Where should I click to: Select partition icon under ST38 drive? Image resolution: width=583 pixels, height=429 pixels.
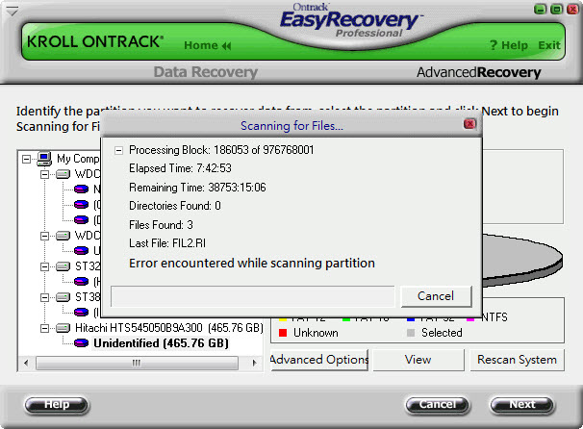coord(81,313)
